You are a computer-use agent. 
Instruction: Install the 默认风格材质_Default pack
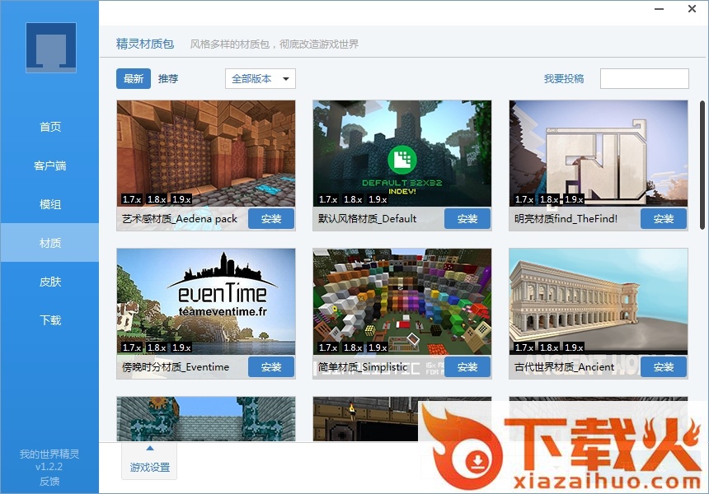coord(467,218)
